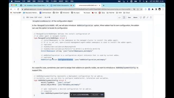Click the 停止共享 button in Zoom bar

(95, 95)
